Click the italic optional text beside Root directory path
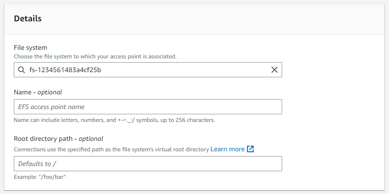The image size is (389, 194). [91, 139]
